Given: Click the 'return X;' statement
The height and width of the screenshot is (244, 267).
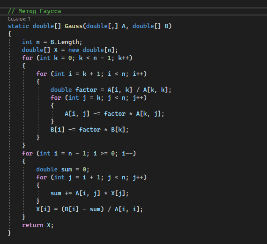Looking at the screenshot, I should click(37, 225).
